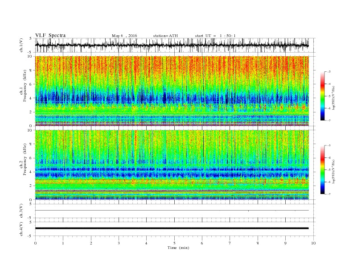This screenshot has width=353, height=273.
Task: Select the "May 4, 2016" date label
Action: click(124, 36)
